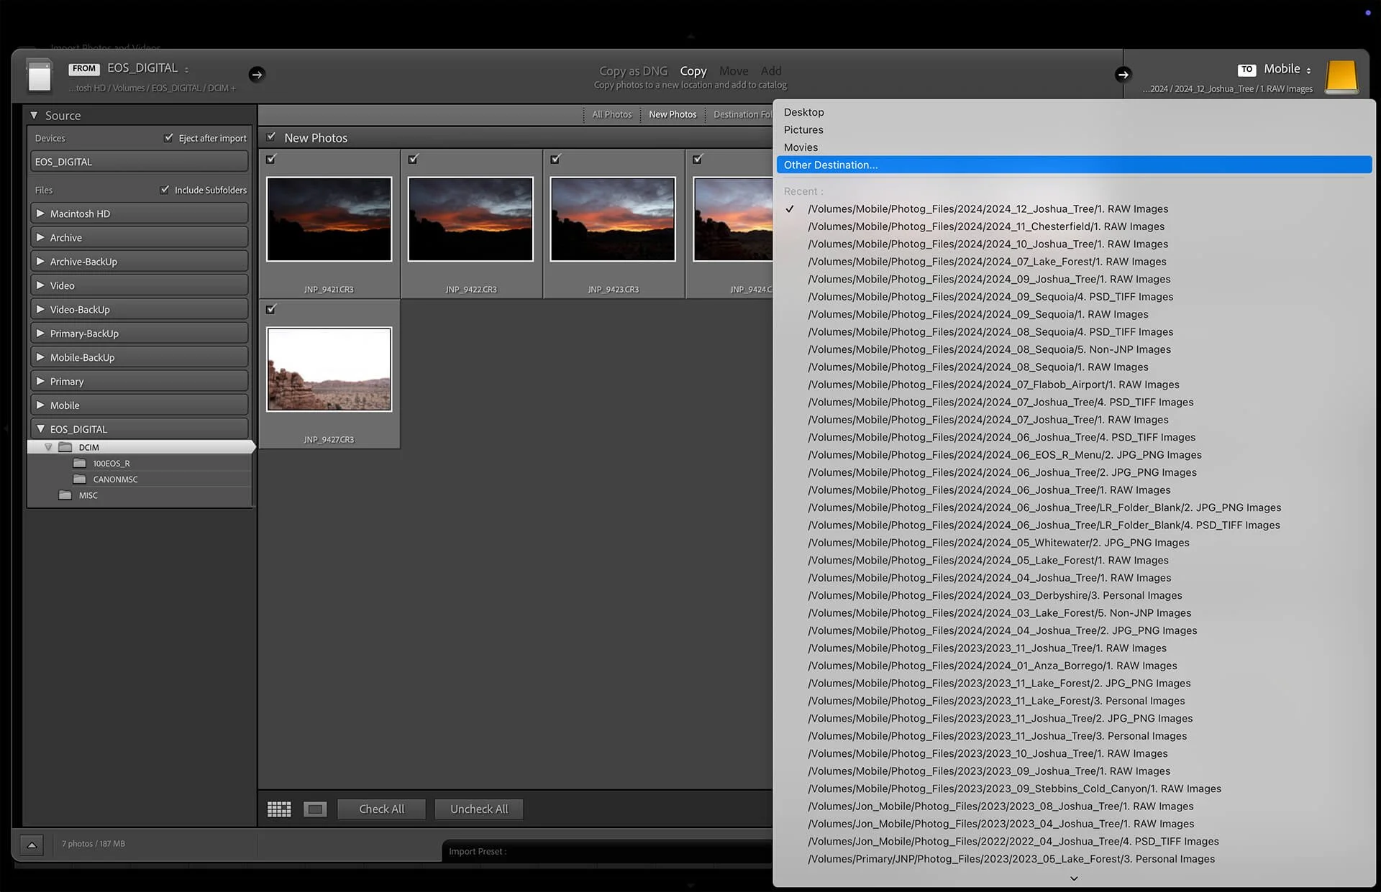Disable Include Subfolders checkbox
Viewport: 1381px width, 892px height.
tap(165, 190)
